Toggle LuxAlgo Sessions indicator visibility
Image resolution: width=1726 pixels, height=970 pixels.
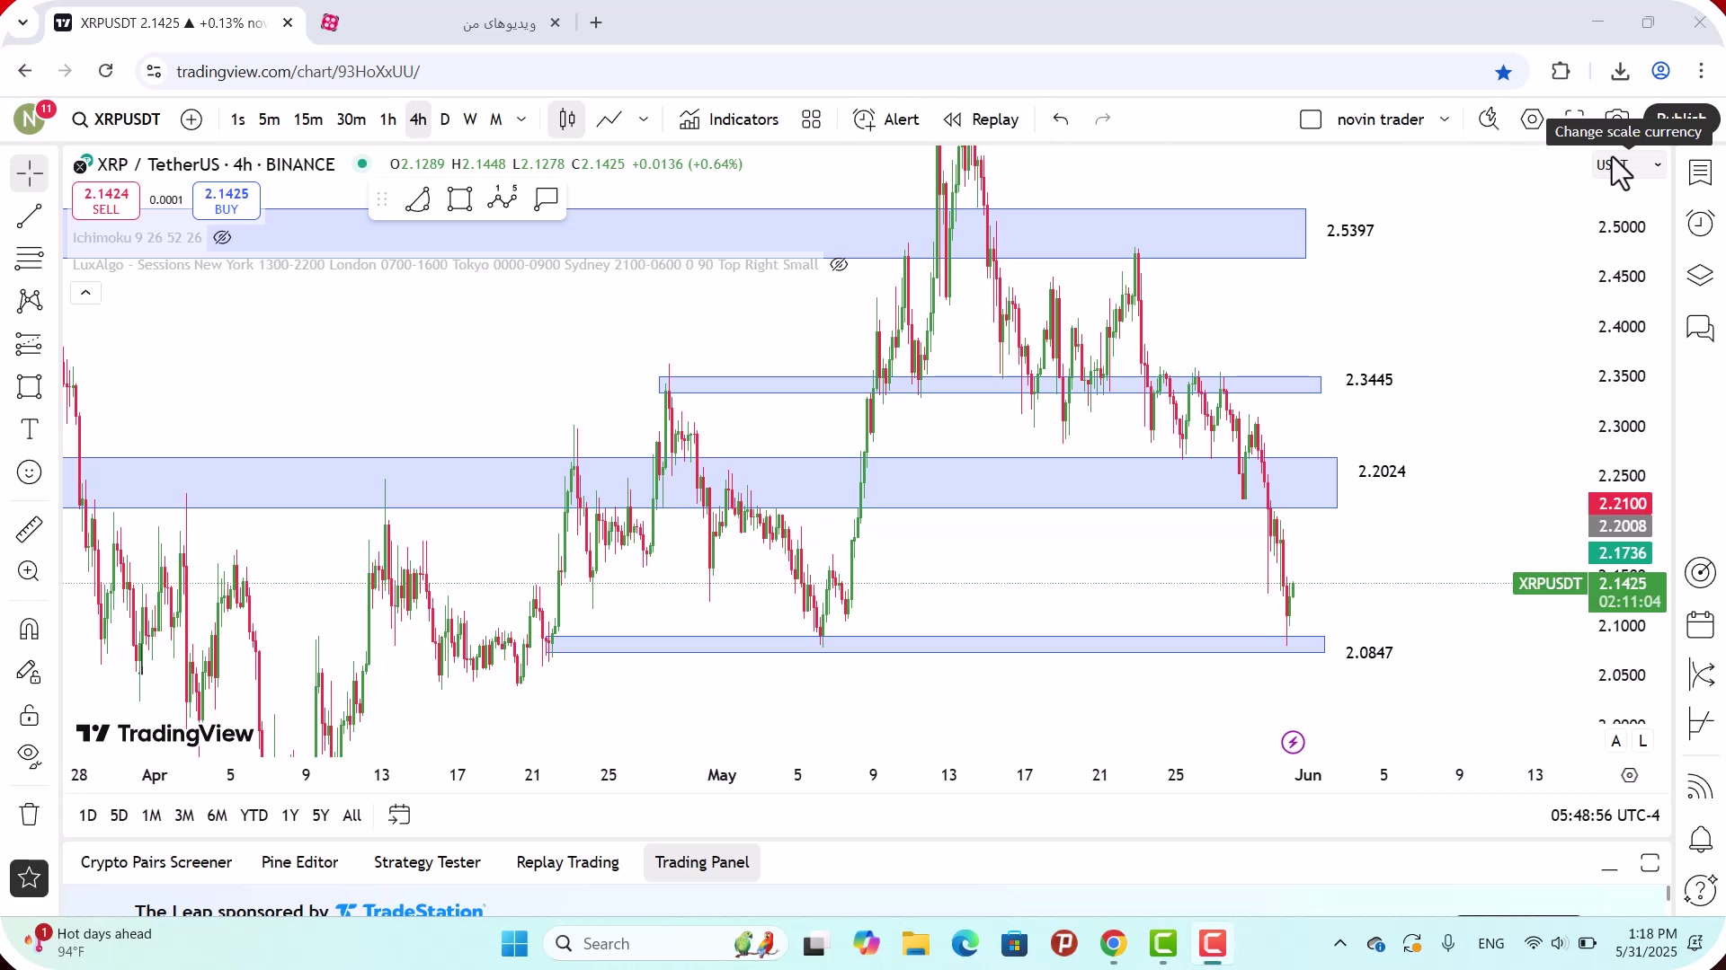[x=839, y=264]
